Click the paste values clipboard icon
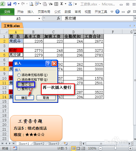The image size is (136, 151). (45, 4)
